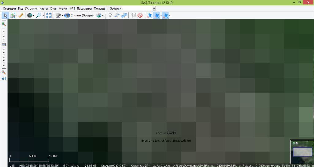The width and height of the screenshot is (314, 167).
Task: Toggle the GPS receiver connection button
Action: (149, 15)
